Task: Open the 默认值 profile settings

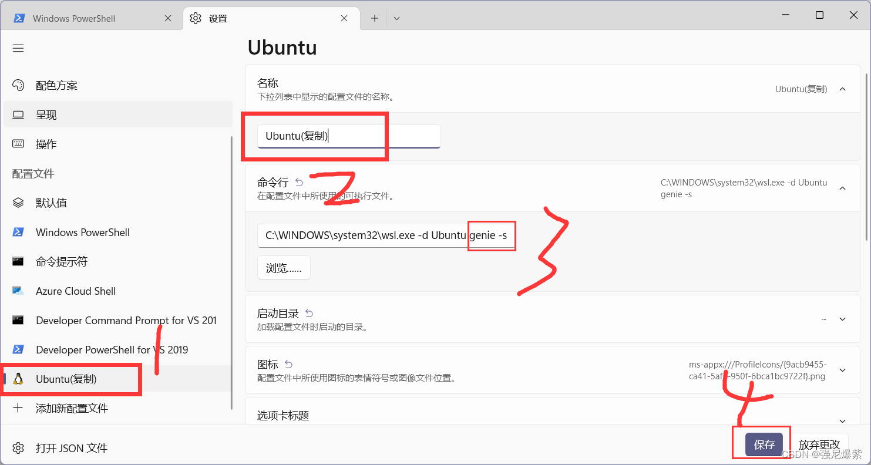Action: click(118, 203)
